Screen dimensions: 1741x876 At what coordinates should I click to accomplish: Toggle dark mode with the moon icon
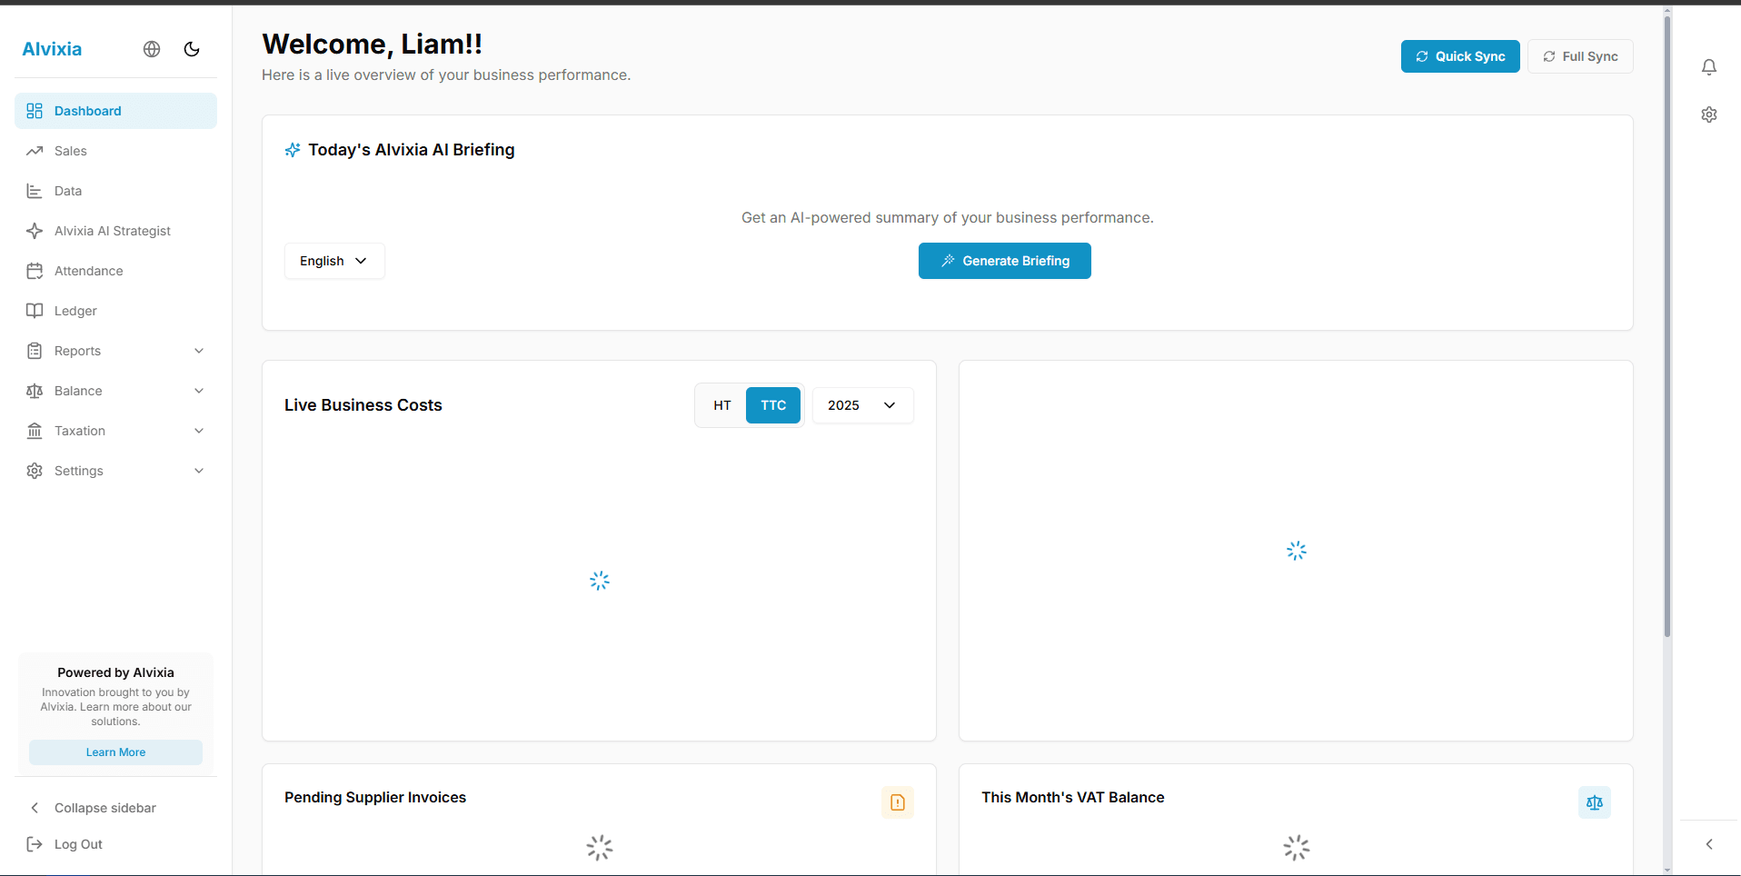tap(191, 49)
